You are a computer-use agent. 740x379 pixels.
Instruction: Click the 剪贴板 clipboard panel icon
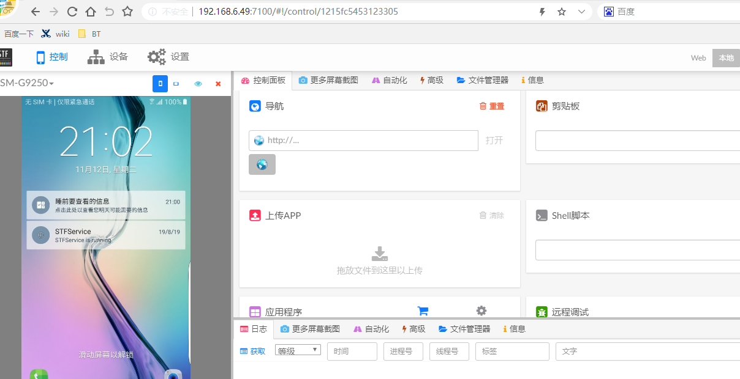[x=542, y=105]
